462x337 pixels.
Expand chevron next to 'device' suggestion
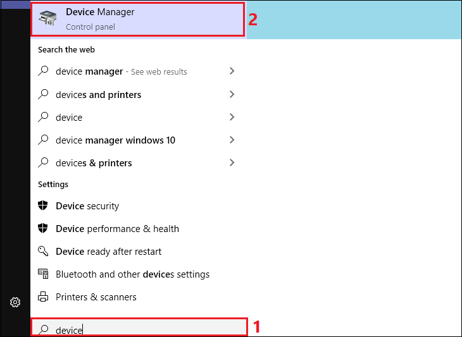[232, 117]
